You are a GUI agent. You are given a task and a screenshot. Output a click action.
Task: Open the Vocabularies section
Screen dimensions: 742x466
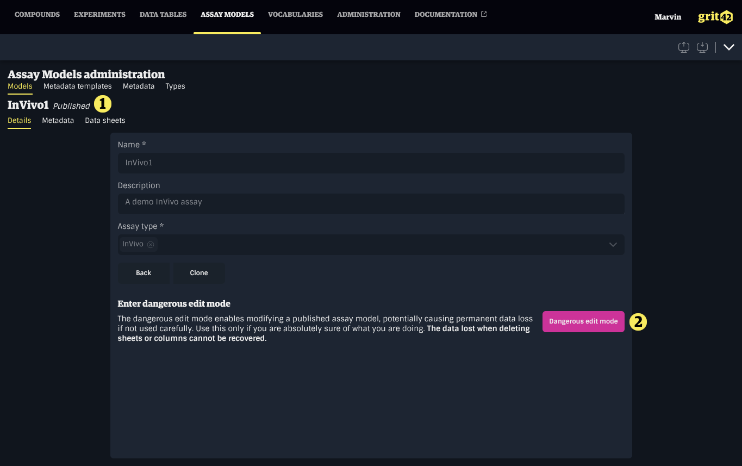(295, 15)
